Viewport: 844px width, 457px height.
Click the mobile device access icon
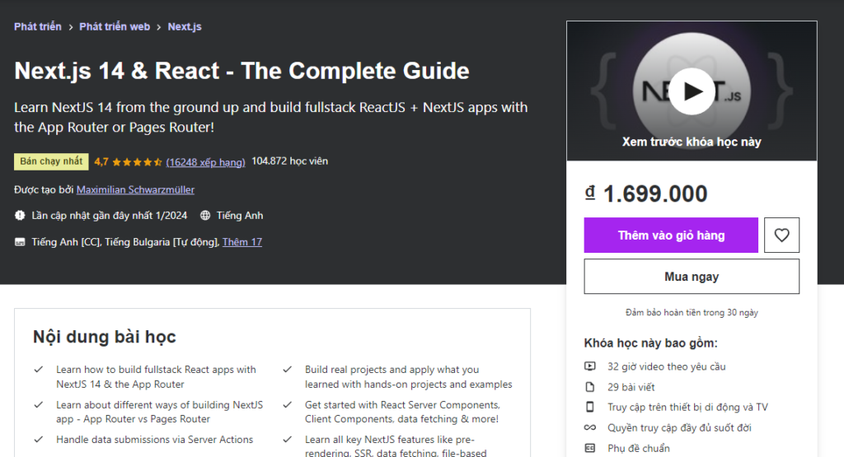pyautogui.click(x=590, y=407)
